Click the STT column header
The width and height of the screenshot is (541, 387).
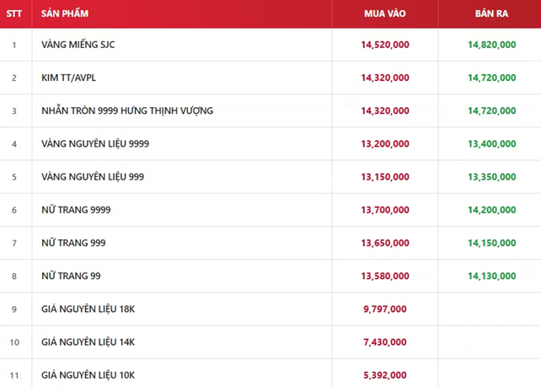point(14,13)
